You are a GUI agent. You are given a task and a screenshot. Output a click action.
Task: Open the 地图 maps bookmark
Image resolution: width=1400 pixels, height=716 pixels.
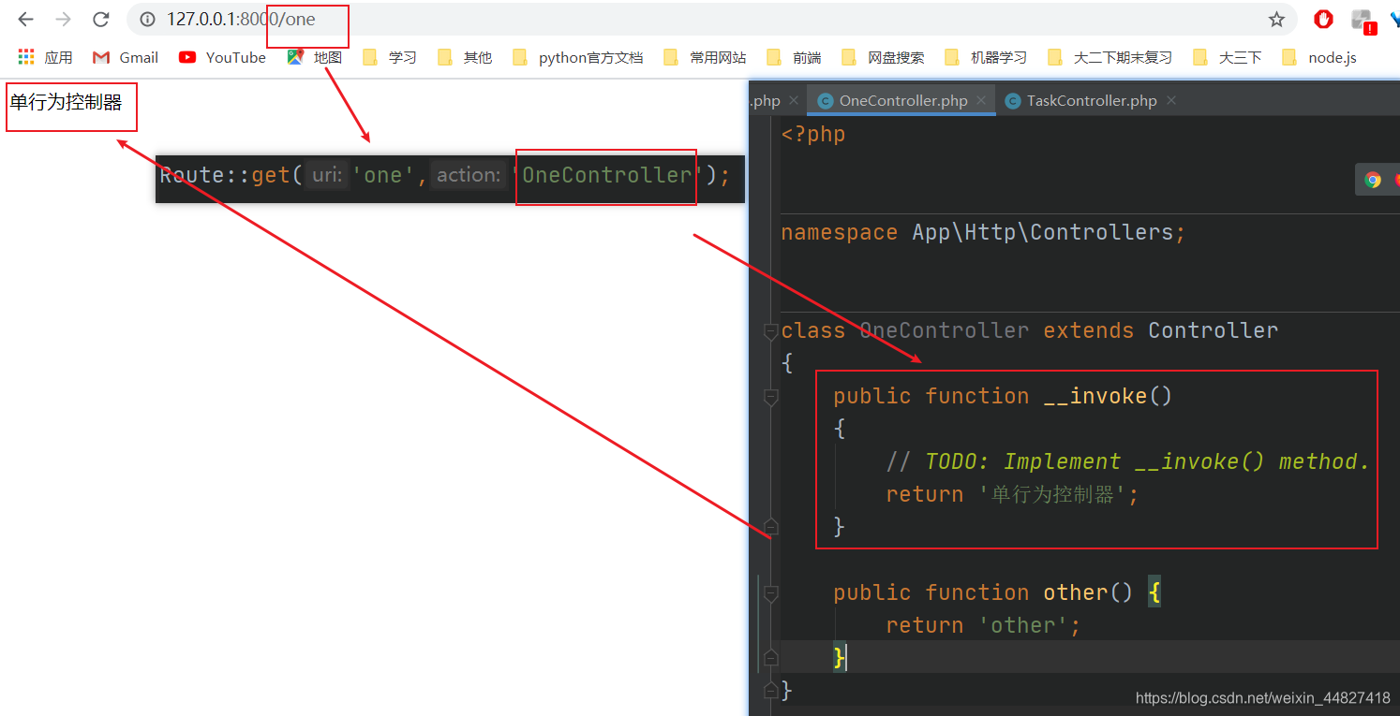point(315,57)
